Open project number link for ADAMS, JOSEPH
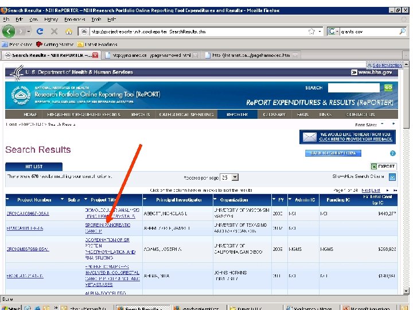413x310 pixels. pyautogui.click(x=28, y=249)
